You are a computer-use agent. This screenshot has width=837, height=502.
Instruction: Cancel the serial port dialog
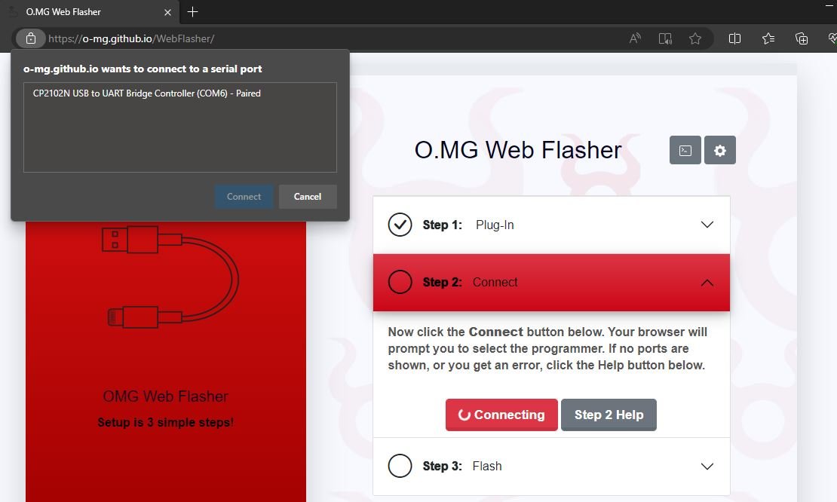point(308,196)
